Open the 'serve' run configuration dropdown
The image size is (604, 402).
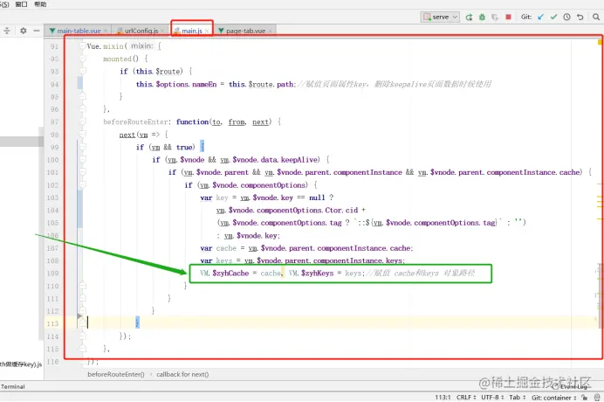tap(440, 17)
